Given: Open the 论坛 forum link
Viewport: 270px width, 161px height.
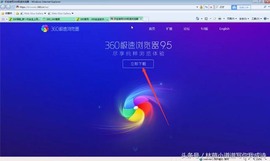Looking at the screenshot, I should click(x=186, y=29).
